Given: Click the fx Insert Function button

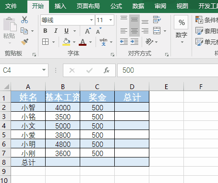Looking at the screenshot, I should 107,70.
